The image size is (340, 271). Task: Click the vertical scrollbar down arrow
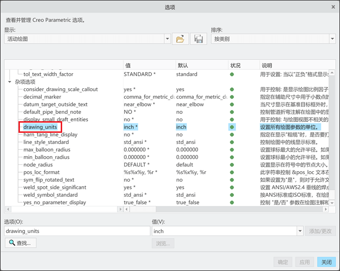(332, 203)
